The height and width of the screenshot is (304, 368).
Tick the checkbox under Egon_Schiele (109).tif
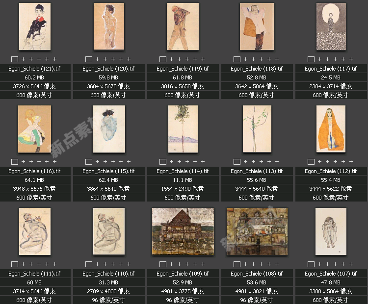click(x=162, y=264)
